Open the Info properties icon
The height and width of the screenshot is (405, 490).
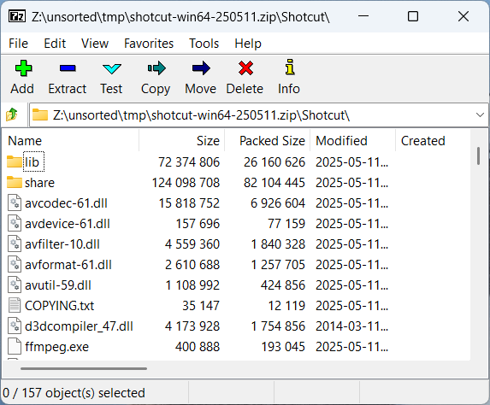(290, 67)
